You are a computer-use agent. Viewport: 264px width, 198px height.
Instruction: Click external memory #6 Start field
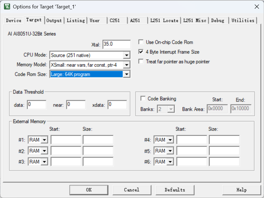192,161
